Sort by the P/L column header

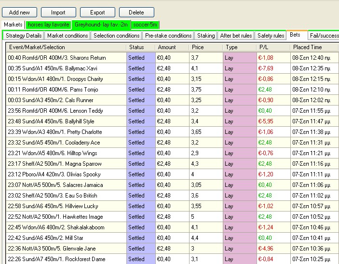[x=273, y=47]
